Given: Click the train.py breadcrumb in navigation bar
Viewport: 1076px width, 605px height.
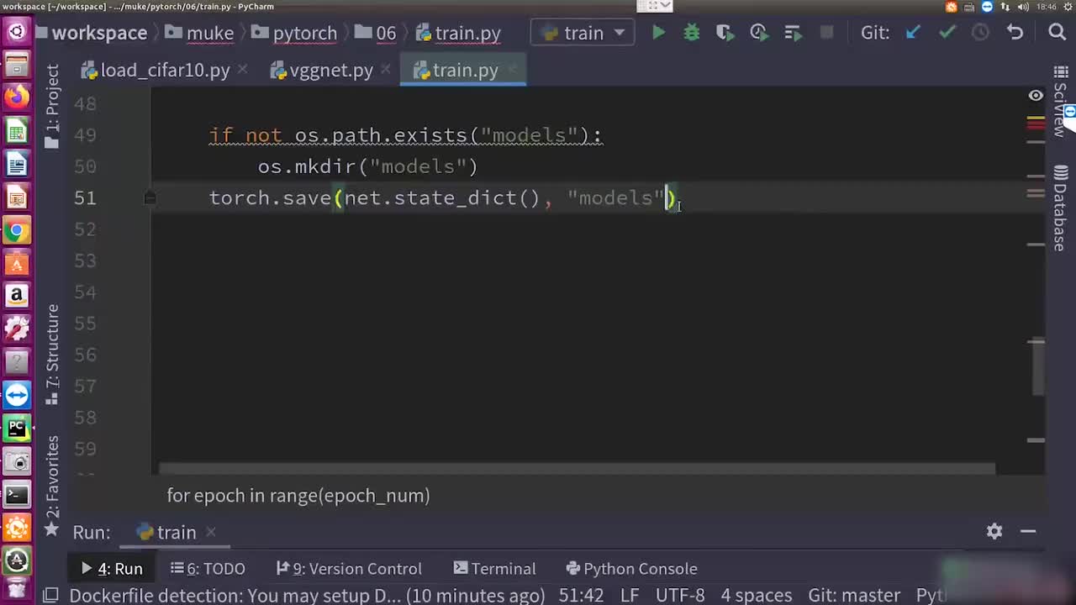Looking at the screenshot, I should tap(457, 33).
